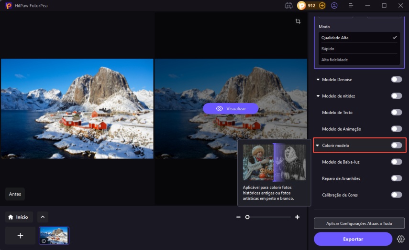Select the snowy mountain thumbnail
The image size is (409, 250).
point(54,235)
